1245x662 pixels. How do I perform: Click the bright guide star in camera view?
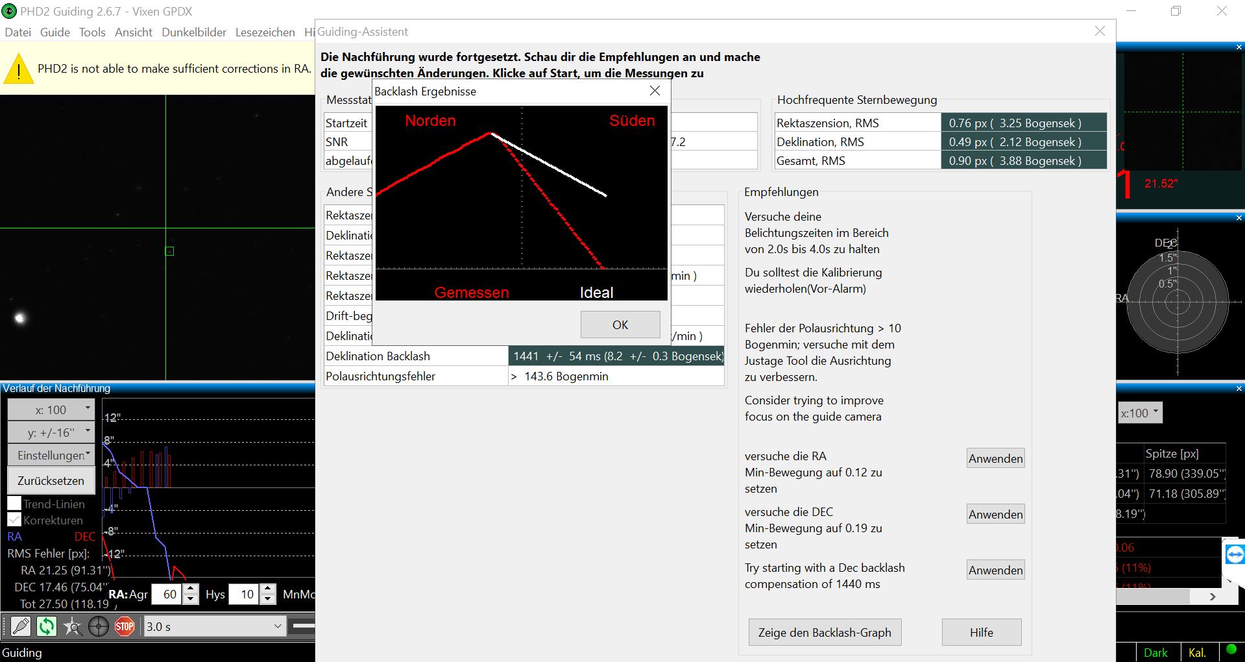[x=19, y=317]
